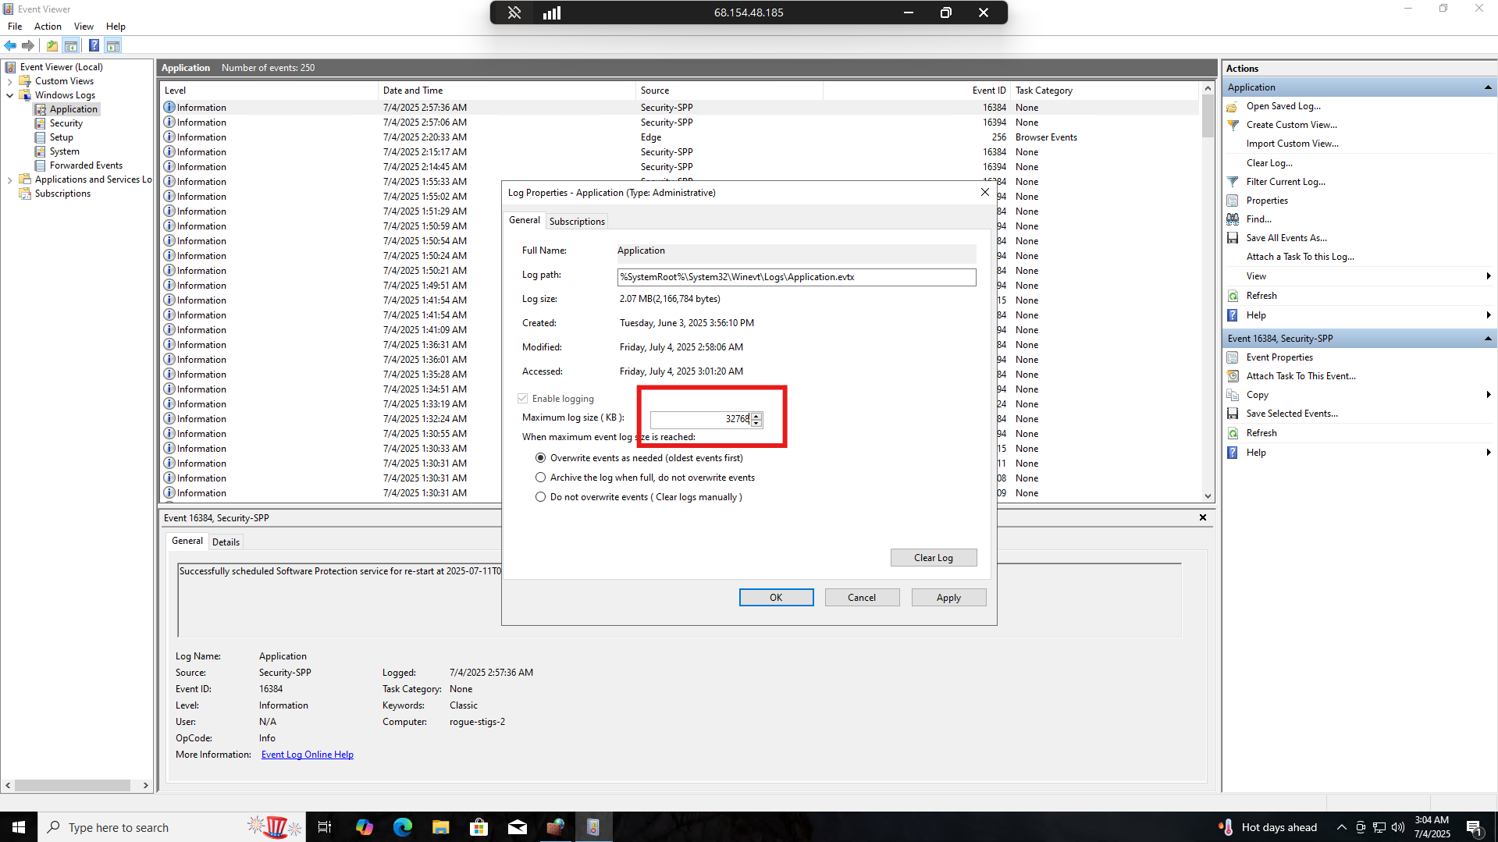Viewport: 1498px width, 842px height.
Task: Click the Refresh icon under Application actions
Action: 1233,296
